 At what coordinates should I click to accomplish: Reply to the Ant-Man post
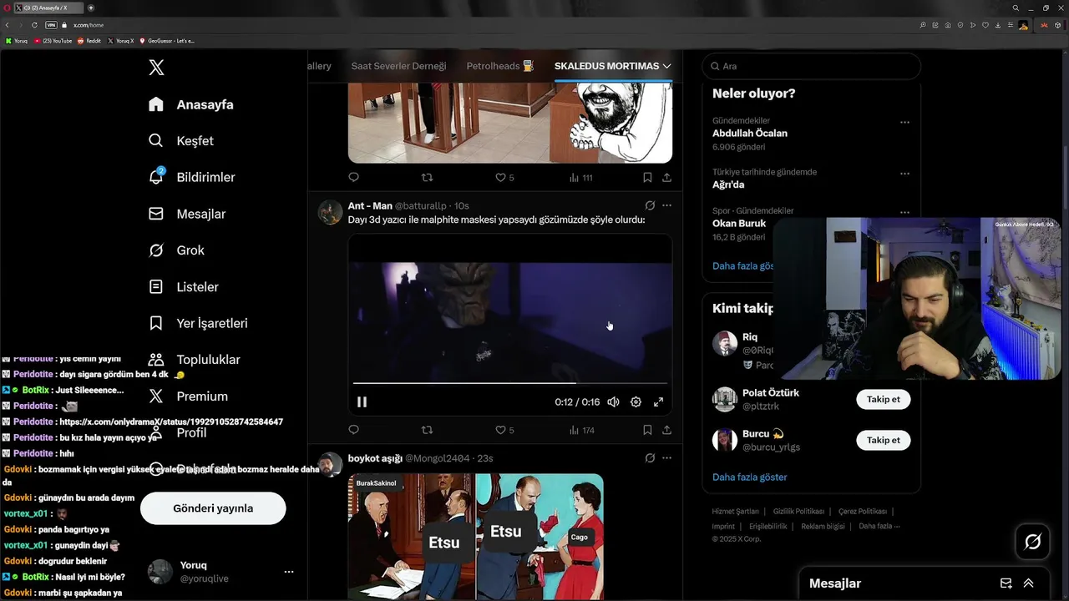[353, 430]
